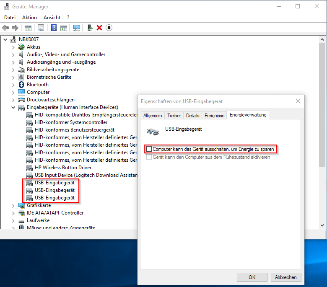The image size is (327, 287).
Task: Expand the Bildverarbeitungsgeräte category
Action: [x=13, y=70]
